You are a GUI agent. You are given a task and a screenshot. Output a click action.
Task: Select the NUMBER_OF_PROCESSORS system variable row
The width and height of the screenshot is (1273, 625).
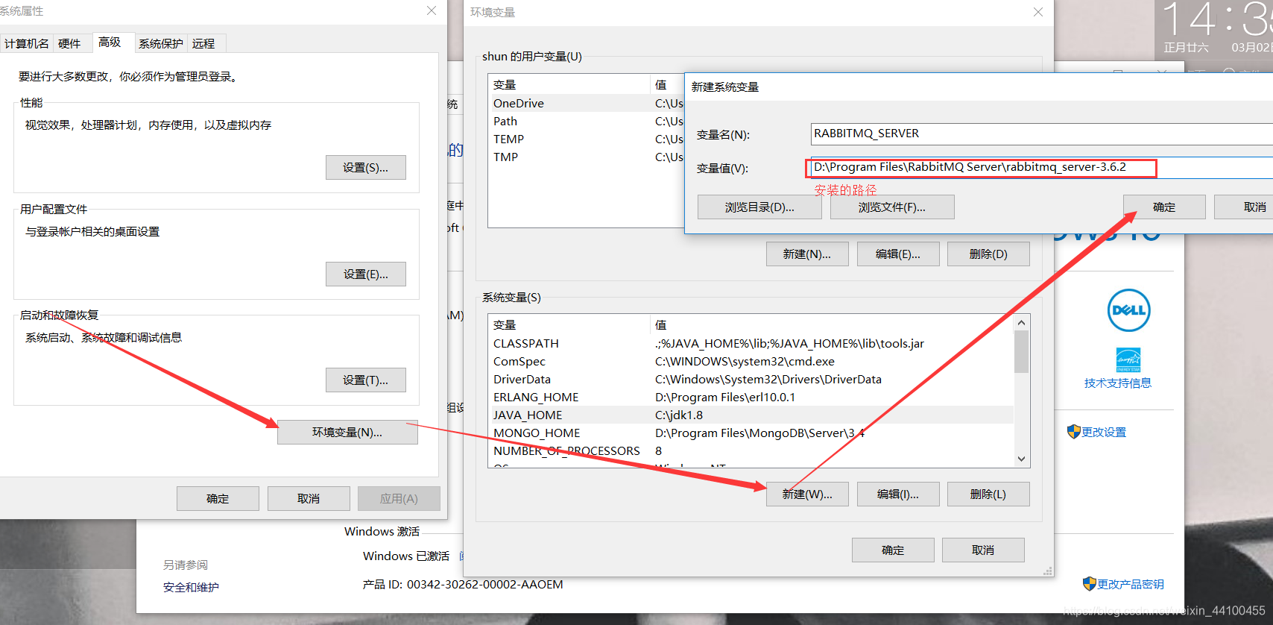pyautogui.click(x=751, y=451)
